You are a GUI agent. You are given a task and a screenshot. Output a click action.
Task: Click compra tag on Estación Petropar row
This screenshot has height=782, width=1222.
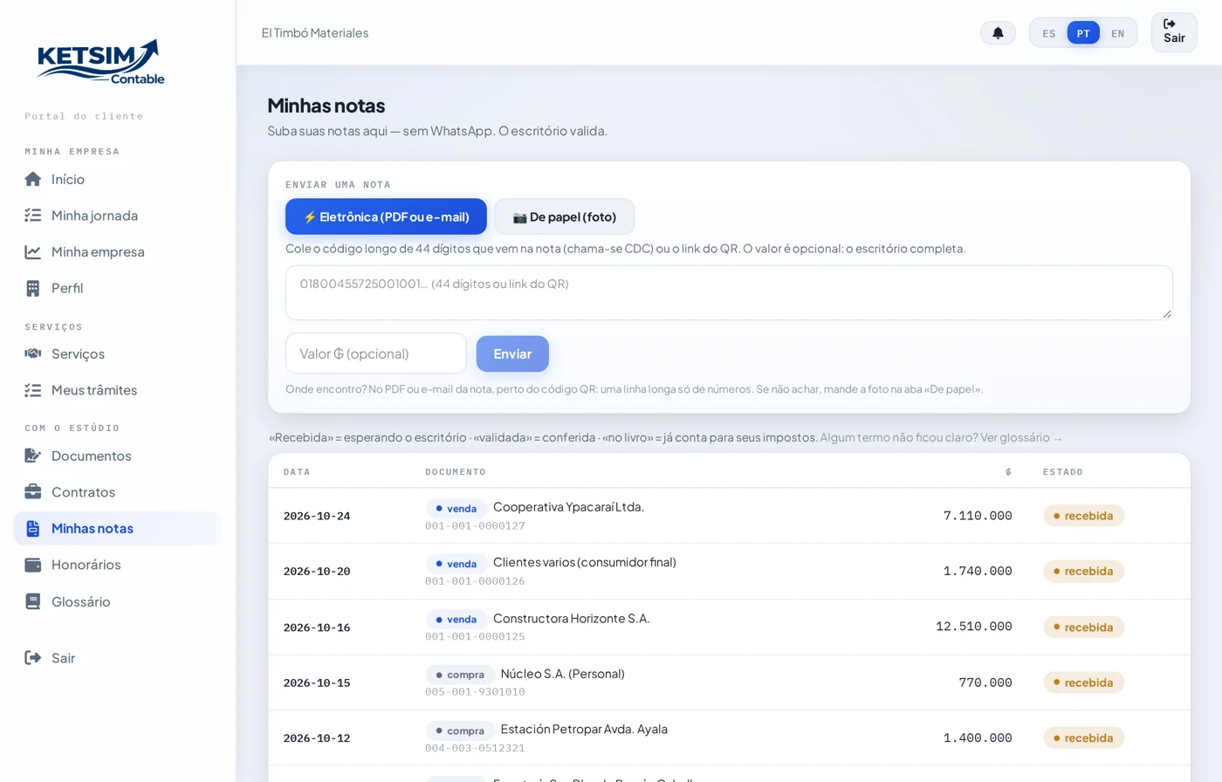click(460, 731)
